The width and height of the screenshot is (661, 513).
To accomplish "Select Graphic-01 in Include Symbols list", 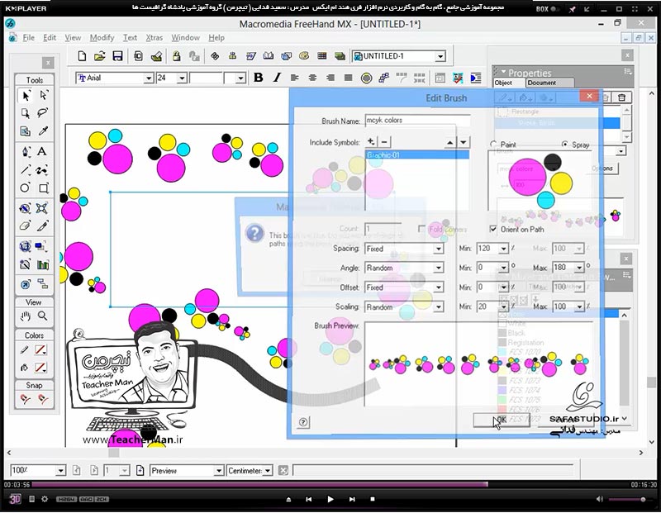I will coord(417,155).
